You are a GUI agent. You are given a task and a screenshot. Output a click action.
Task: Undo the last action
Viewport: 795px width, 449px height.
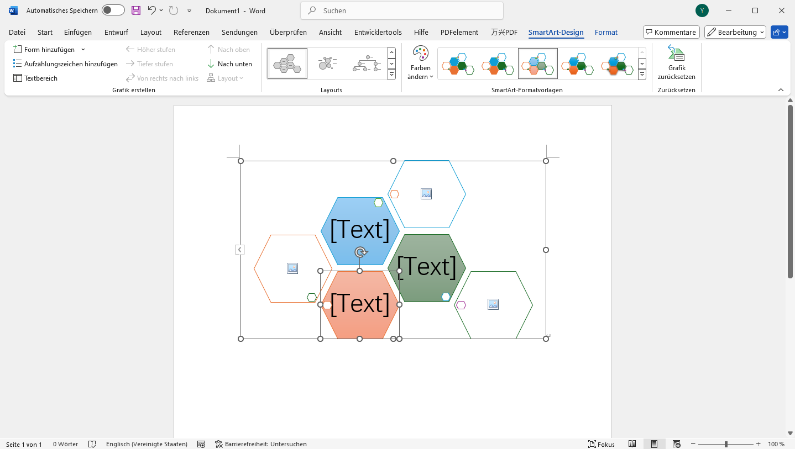(x=152, y=10)
